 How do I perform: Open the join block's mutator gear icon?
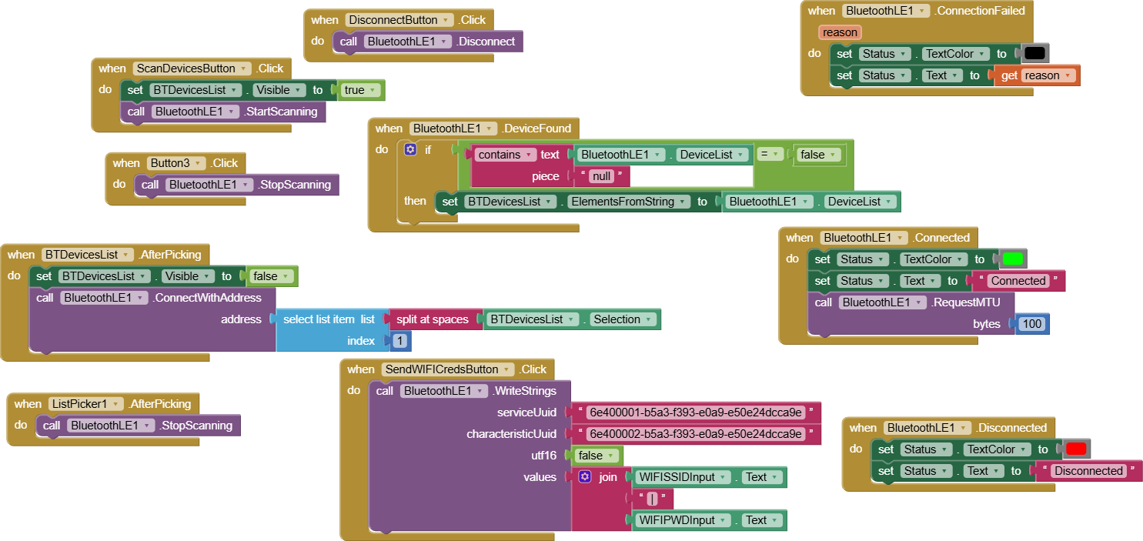(585, 477)
